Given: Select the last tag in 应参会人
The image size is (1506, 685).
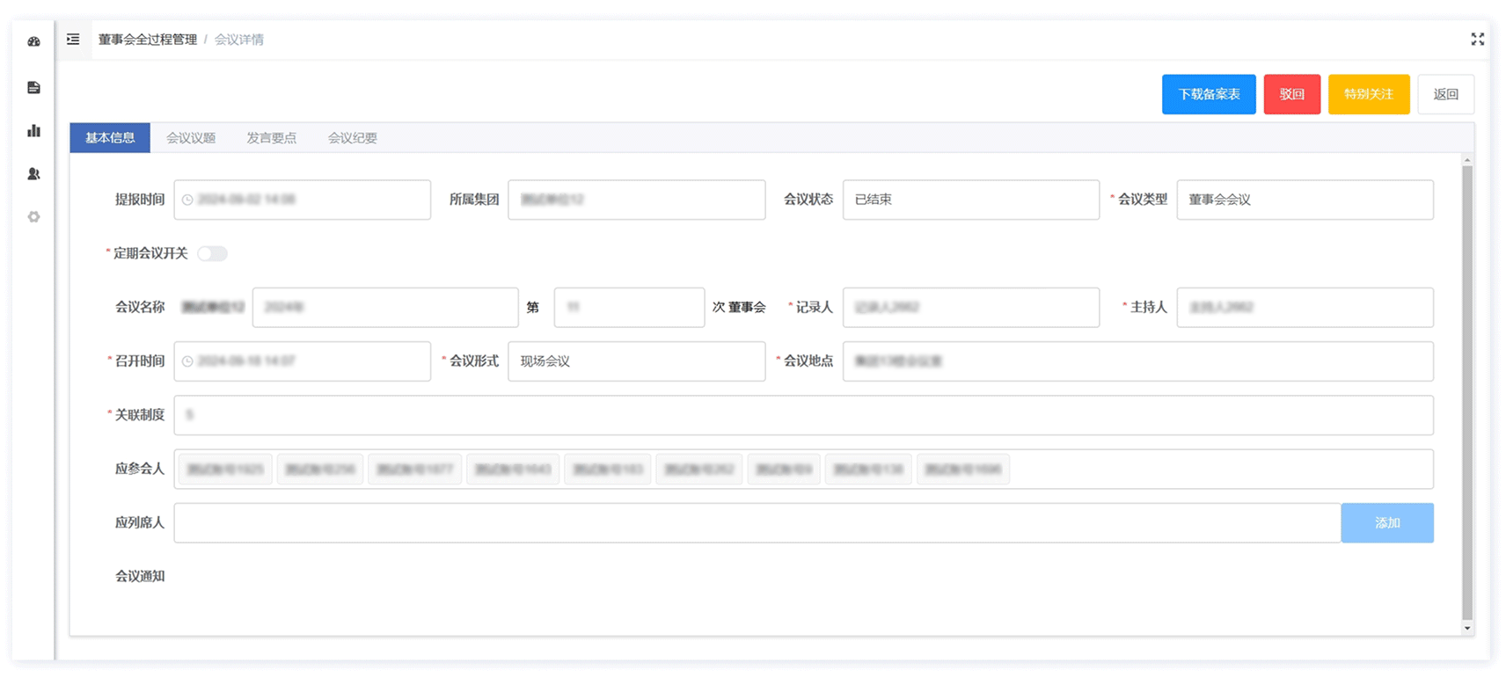Looking at the screenshot, I should pyautogui.click(x=963, y=470).
